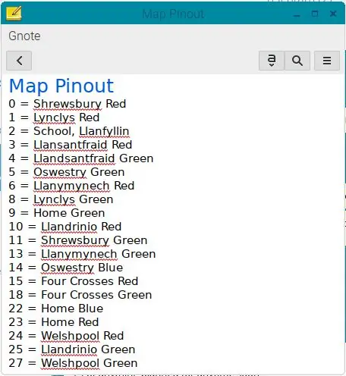The height and width of the screenshot is (376, 346).
Task: Open the text formatting menu
Action: point(272,61)
